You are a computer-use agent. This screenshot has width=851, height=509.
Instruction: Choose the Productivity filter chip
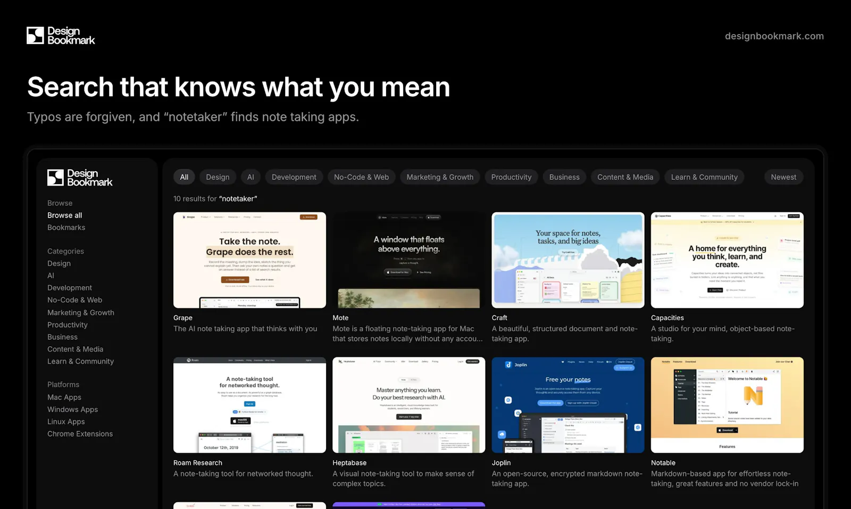point(511,177)
